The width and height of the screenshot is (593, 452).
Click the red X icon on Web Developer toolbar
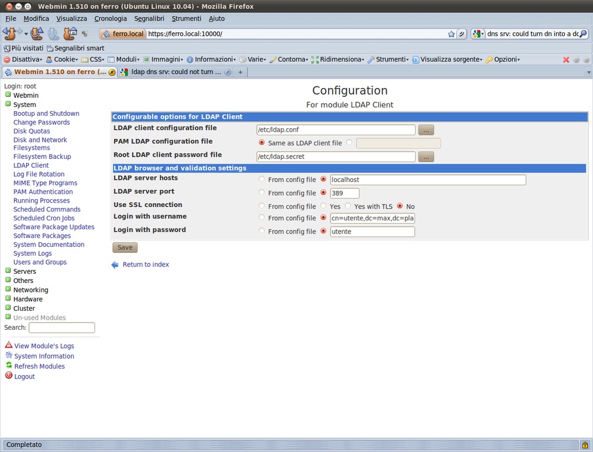click(566, 60)
